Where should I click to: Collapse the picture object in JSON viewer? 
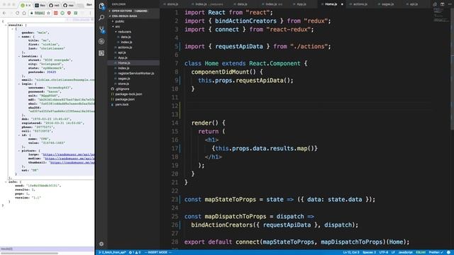[19, 151]
